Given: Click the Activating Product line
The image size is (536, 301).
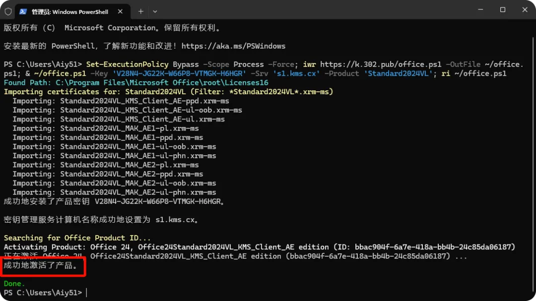Looking at the screenshot, I should (260, 247).
